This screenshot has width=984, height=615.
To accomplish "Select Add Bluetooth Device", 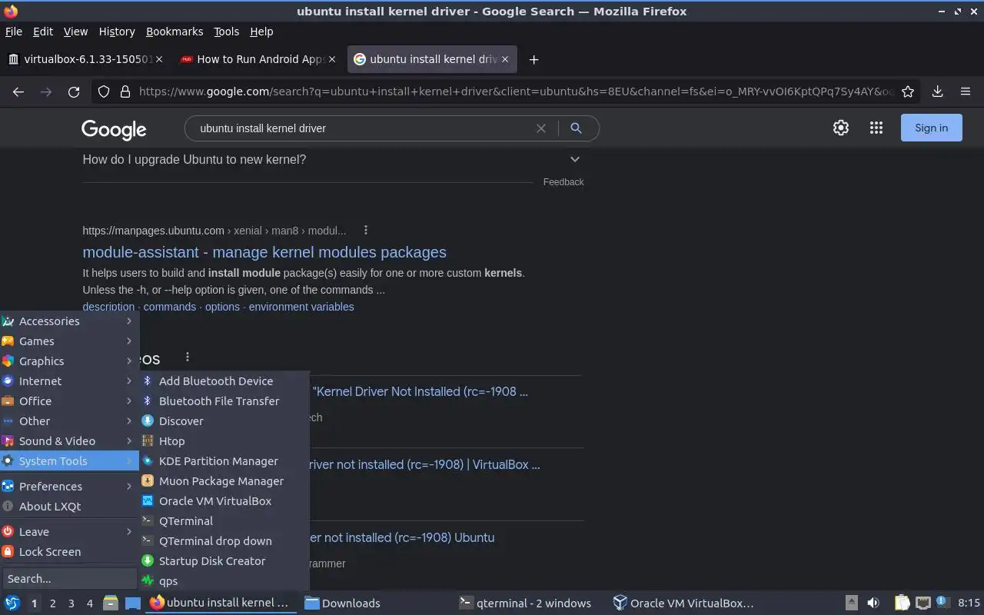I will point(224,381).
